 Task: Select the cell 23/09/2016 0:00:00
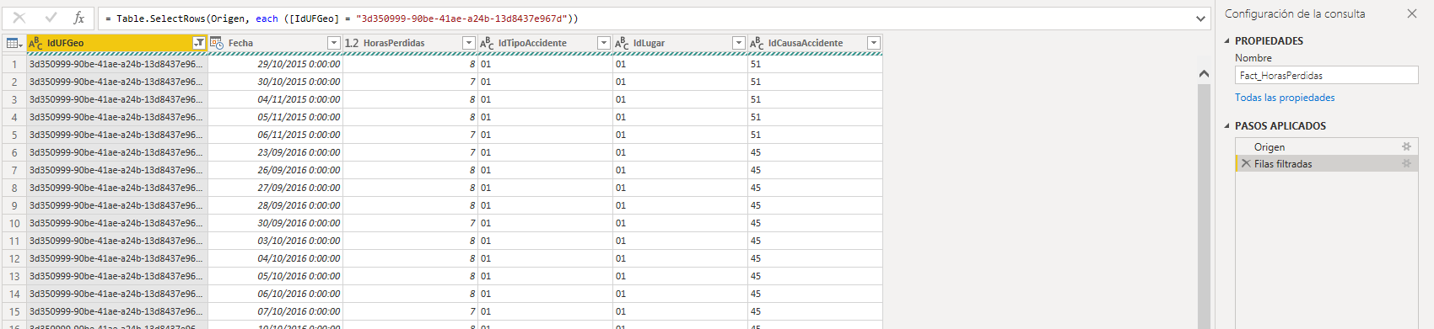pyautogui.click(x=275, y=152)
